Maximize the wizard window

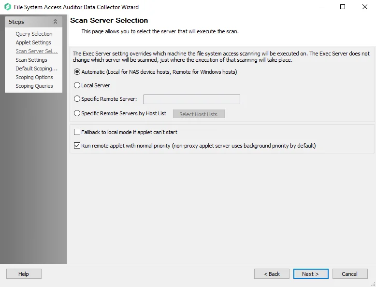pos(343,7)
